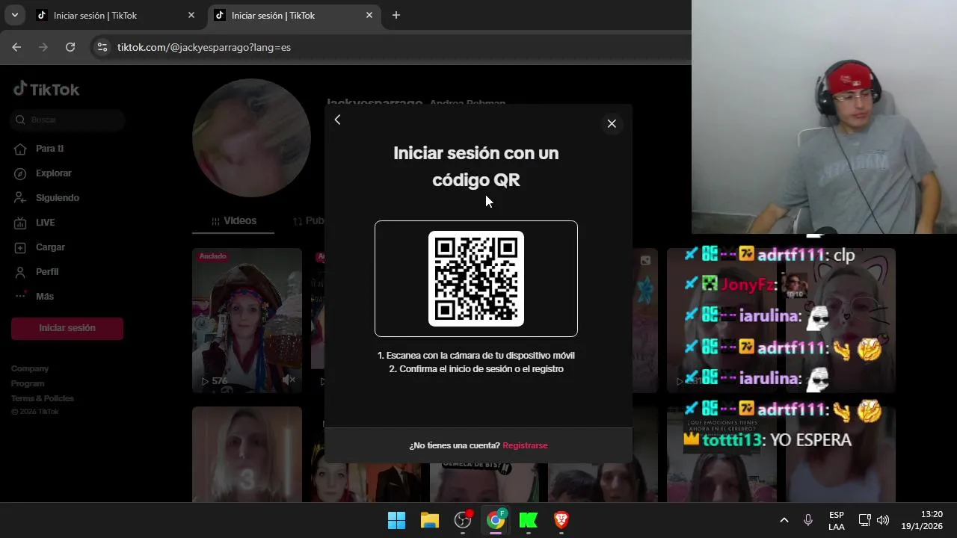Close the QR code login dialog
The width and height of the screenshot is (957, 538).
612,124
